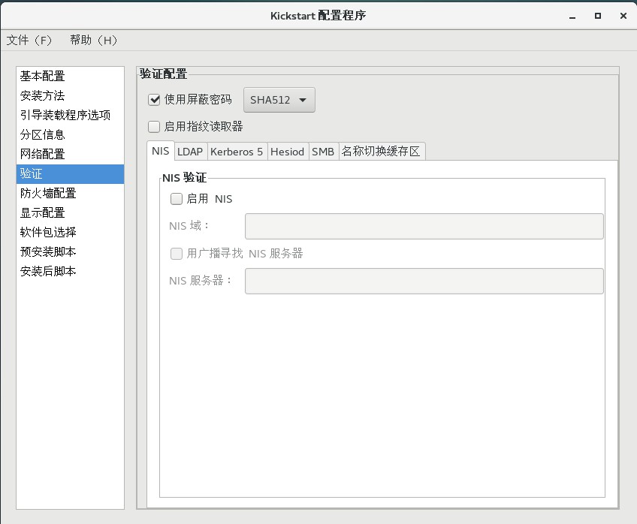Screen dimensions: 637x524
Task: Click the NIS 服务器 input field
Action: (x=424, y=281)
